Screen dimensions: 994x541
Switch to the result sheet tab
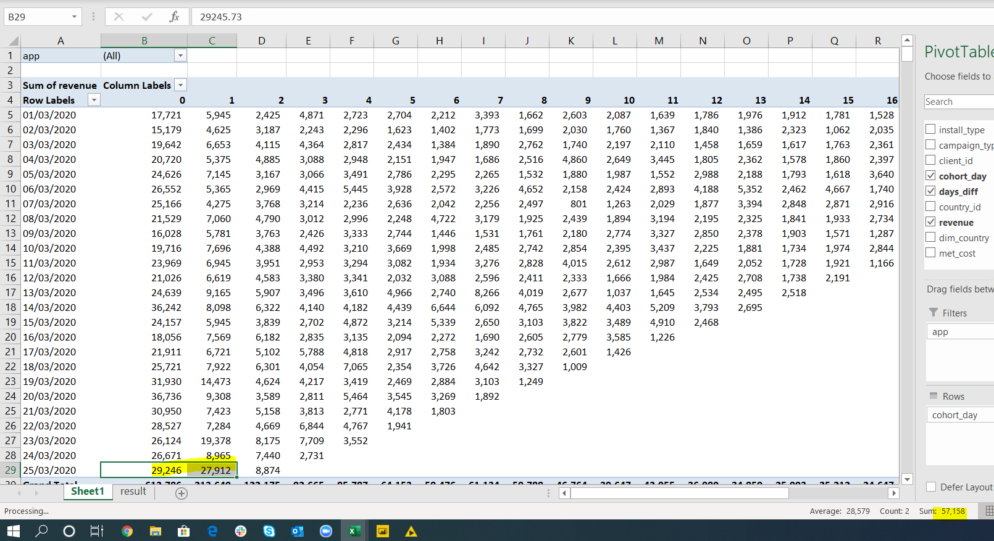coord(133,491)
